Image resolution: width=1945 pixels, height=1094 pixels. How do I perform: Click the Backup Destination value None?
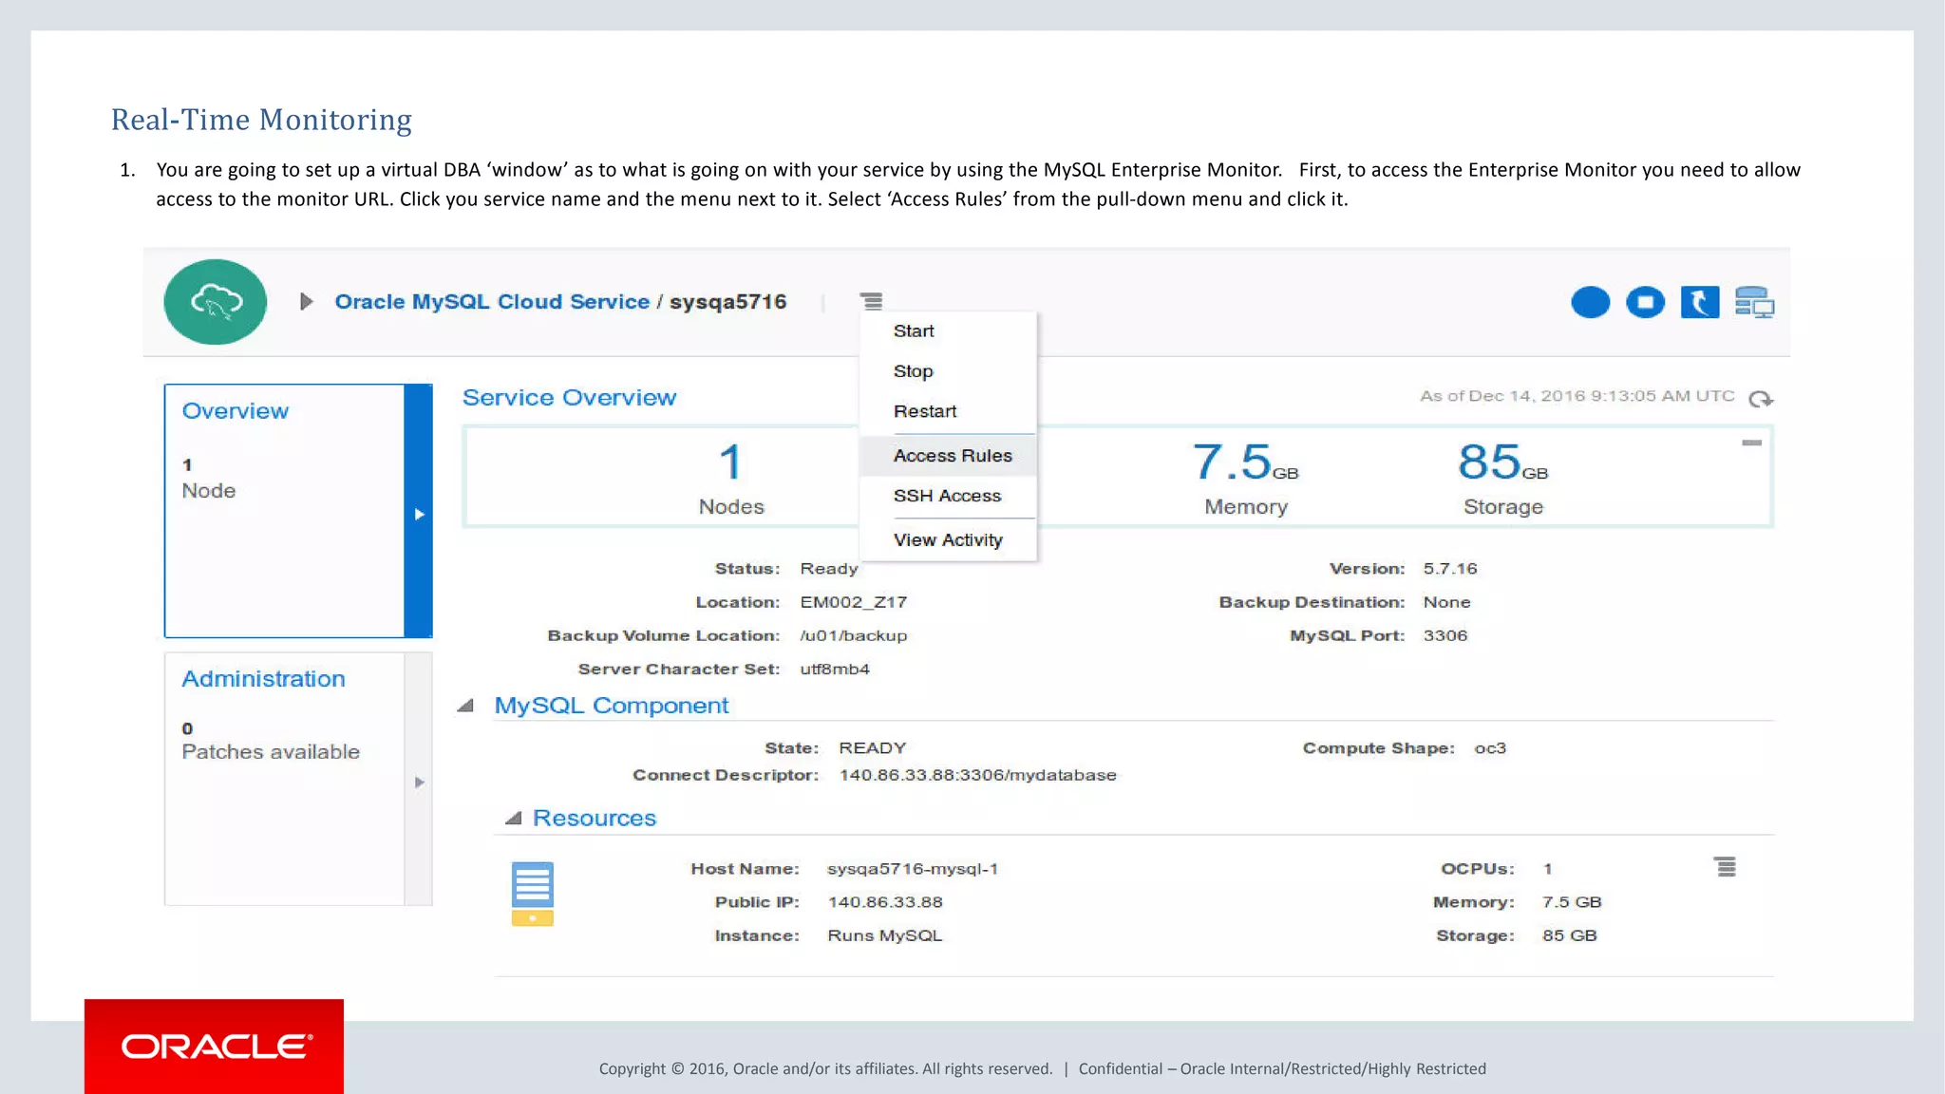click(x=1446, y=602)
